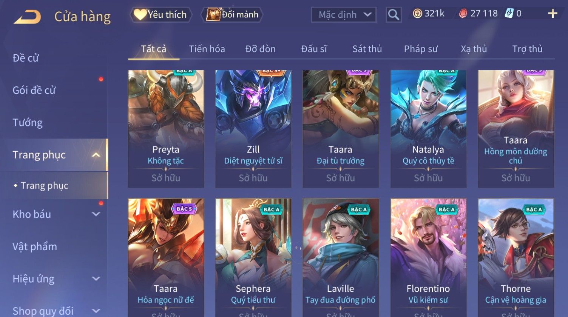Click the blue voucher icon
The image size is (568, 317).
point(509,14)
